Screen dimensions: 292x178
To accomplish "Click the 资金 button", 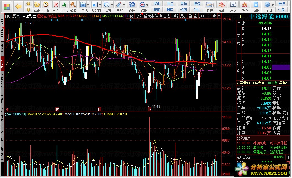I will (170, 4).
